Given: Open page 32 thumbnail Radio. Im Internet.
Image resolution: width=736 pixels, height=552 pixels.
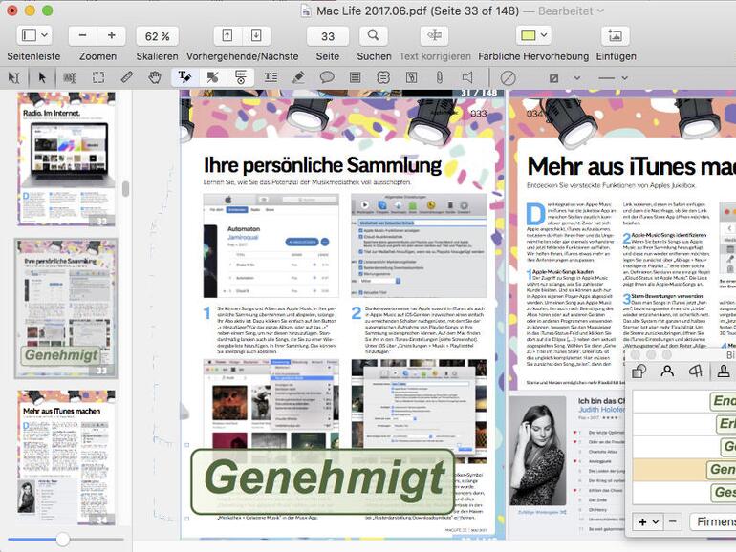Looking at the screenshot, I should point(66,159).
